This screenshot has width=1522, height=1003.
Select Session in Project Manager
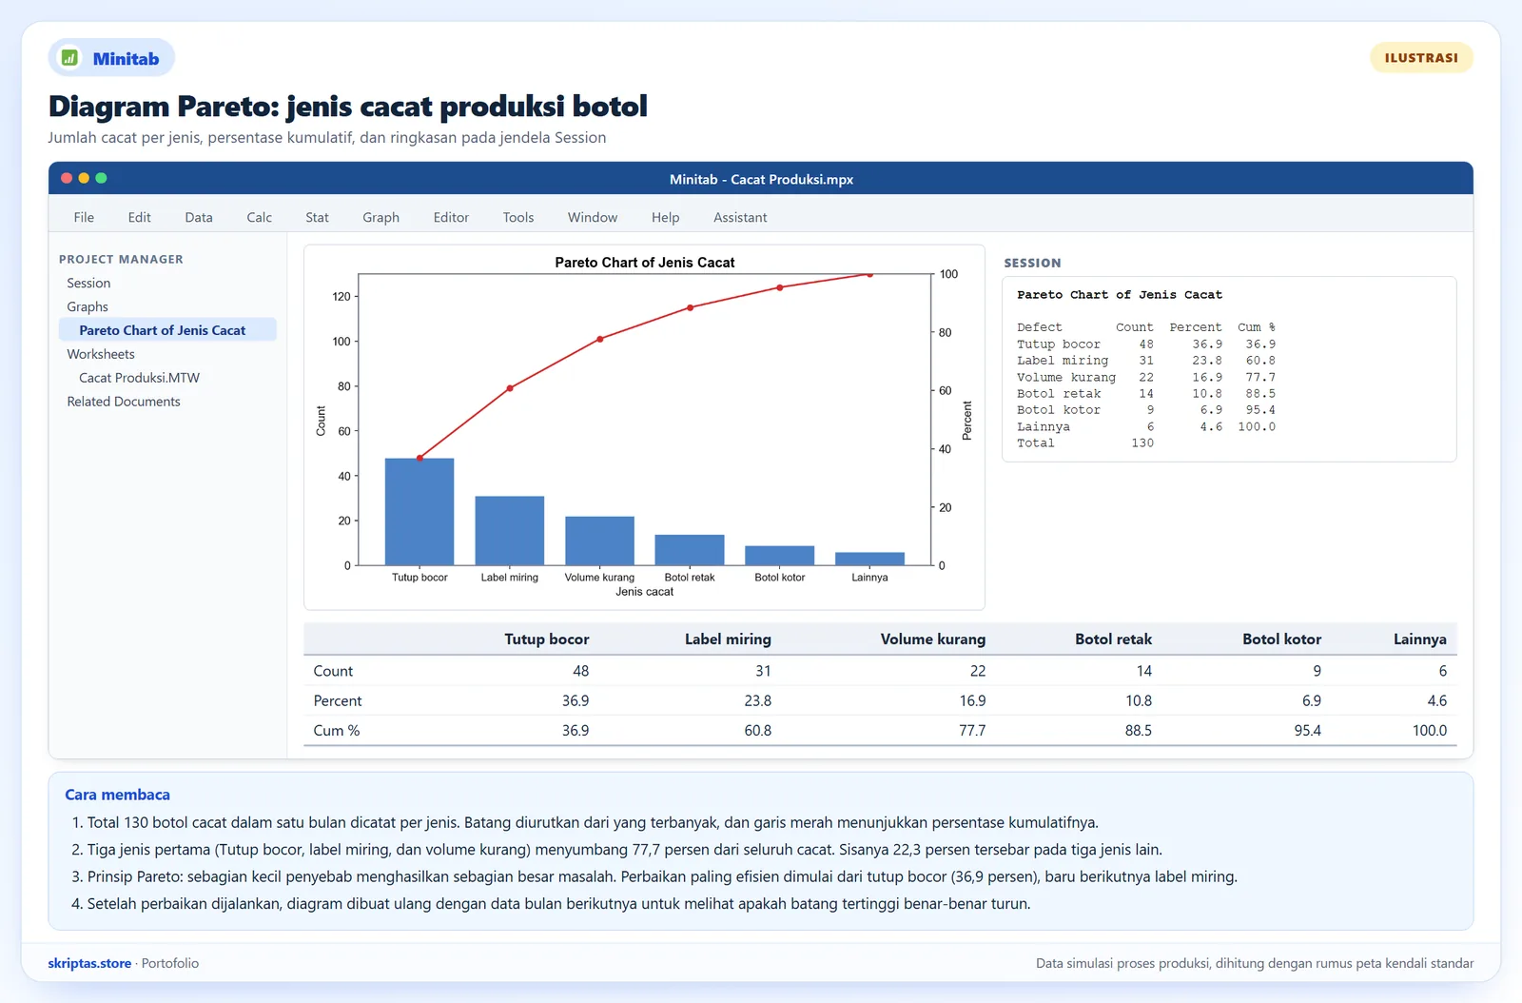88,283
